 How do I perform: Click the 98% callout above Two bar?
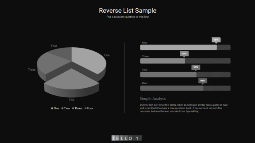click(x=196, y=67)
